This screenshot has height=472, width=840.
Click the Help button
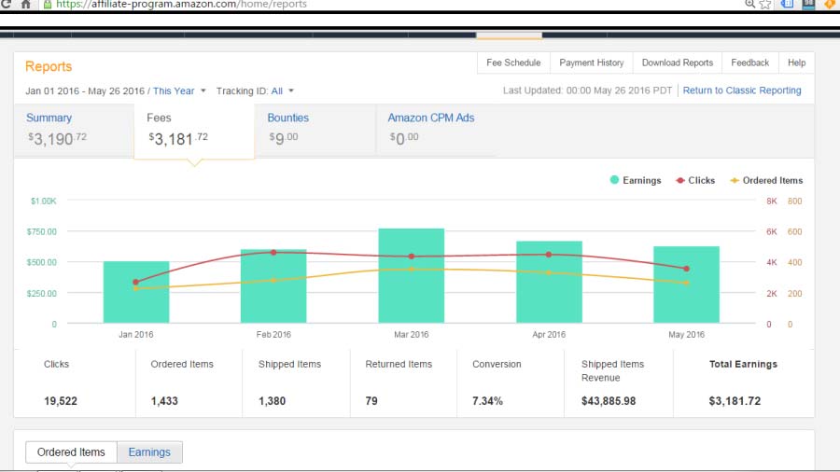pyautogui.click(x=797, y=62)
